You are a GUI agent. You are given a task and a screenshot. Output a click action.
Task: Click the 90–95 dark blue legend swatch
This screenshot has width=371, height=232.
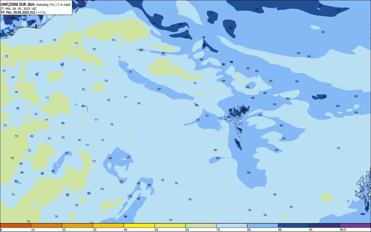(x=293, y=225)
